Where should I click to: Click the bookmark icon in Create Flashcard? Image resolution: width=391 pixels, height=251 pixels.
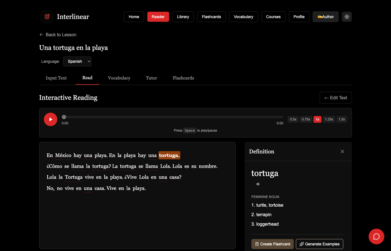click(257, 244)
